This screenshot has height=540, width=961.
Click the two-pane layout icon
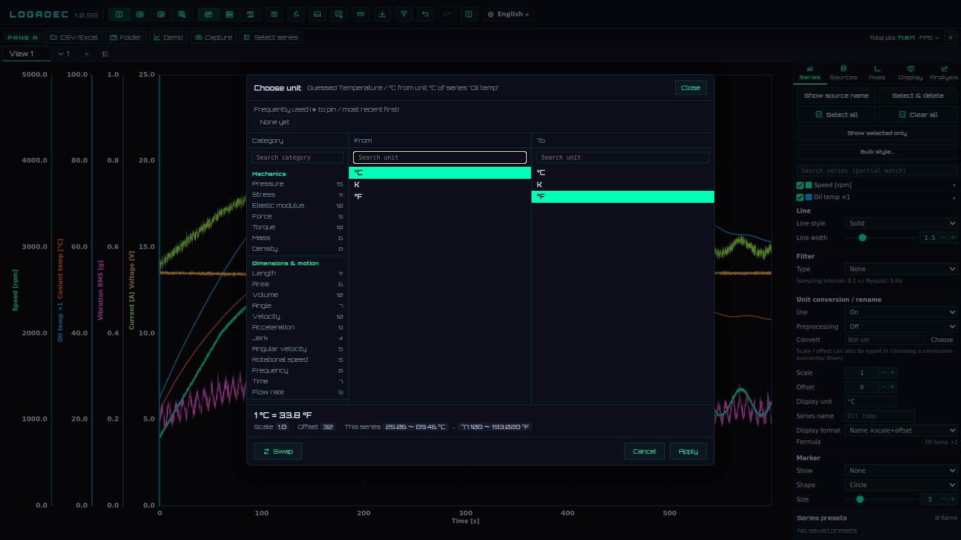point(140,14)
